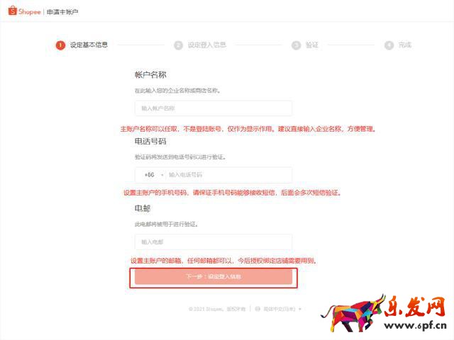Click the Shopee wordmark link
This screenshot has width=454, height=340.
[x=30, y=11]
